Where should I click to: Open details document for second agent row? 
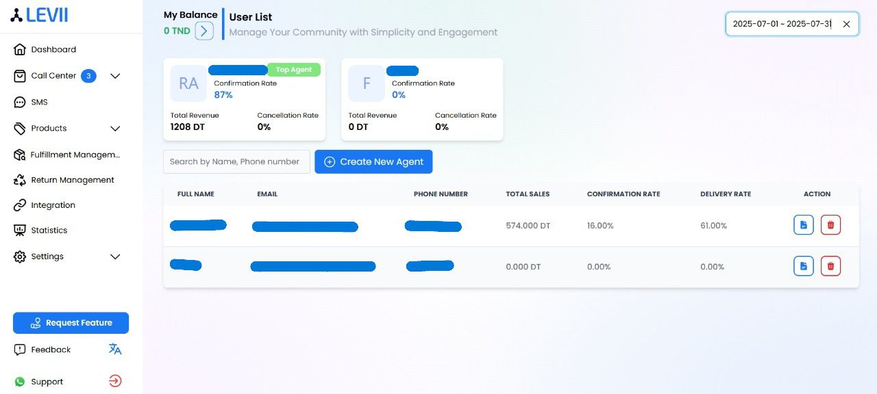pos(804,266)
